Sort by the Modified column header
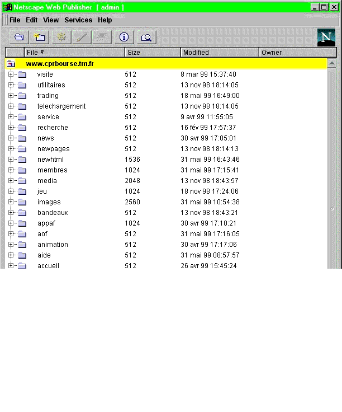The image size is (342, 412). click(x=220, y=53)
